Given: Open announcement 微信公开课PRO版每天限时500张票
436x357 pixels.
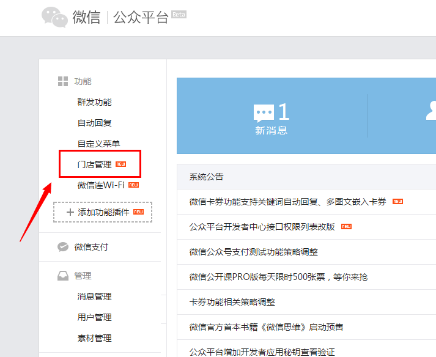Looking at the screenshot, I should point(278,277).
